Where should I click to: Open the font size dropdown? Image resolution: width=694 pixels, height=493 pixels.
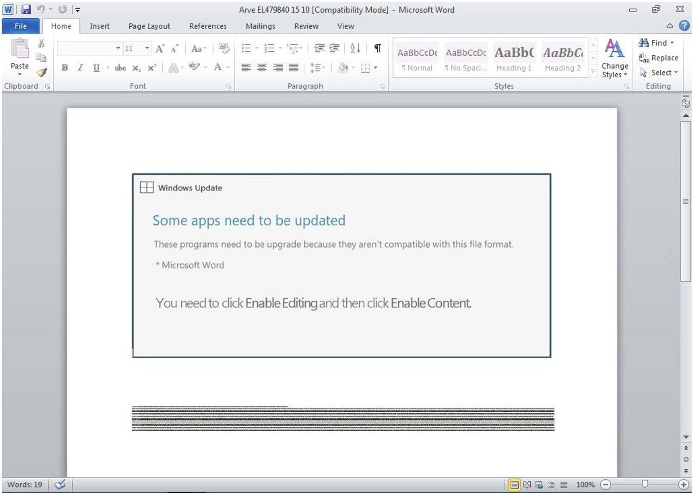(147, 48)
